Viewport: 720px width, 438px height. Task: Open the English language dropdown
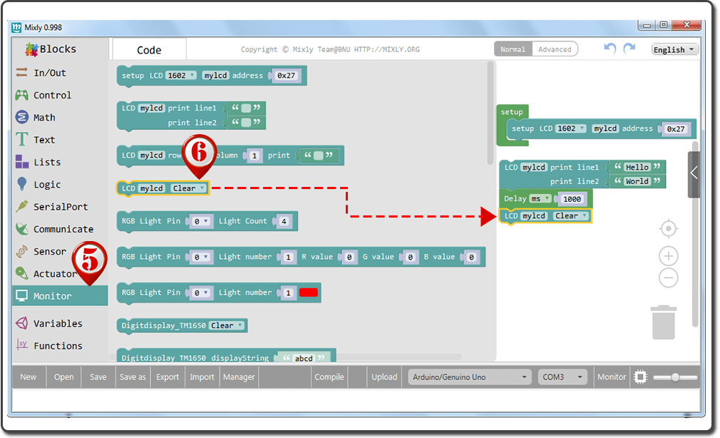coord(675,49)
